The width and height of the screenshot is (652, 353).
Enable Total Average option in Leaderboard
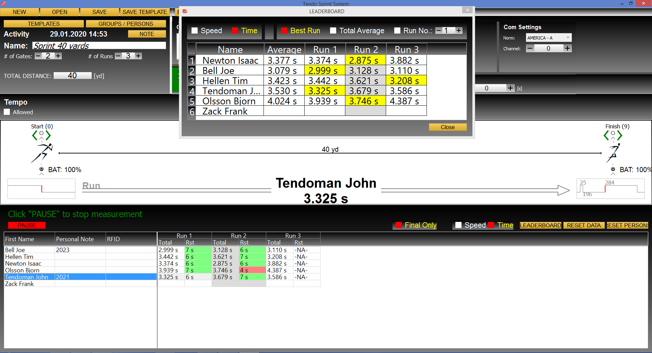click(333, 30)
